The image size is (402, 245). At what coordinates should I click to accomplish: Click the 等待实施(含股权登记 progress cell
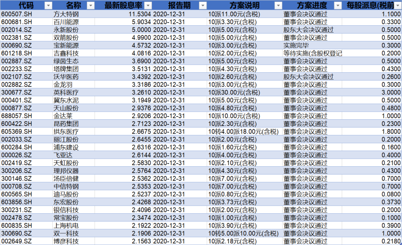pyautogui.click(x=312, y=53)
